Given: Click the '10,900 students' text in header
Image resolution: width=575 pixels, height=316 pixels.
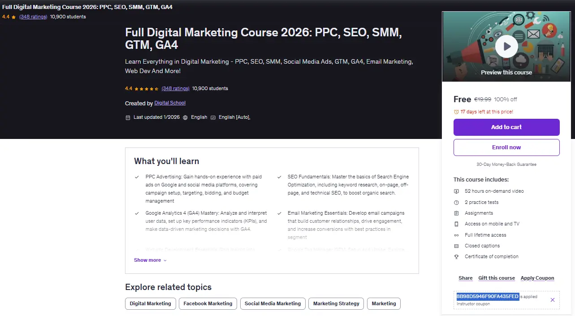Looking at the screenshot, I should (210, 88).
